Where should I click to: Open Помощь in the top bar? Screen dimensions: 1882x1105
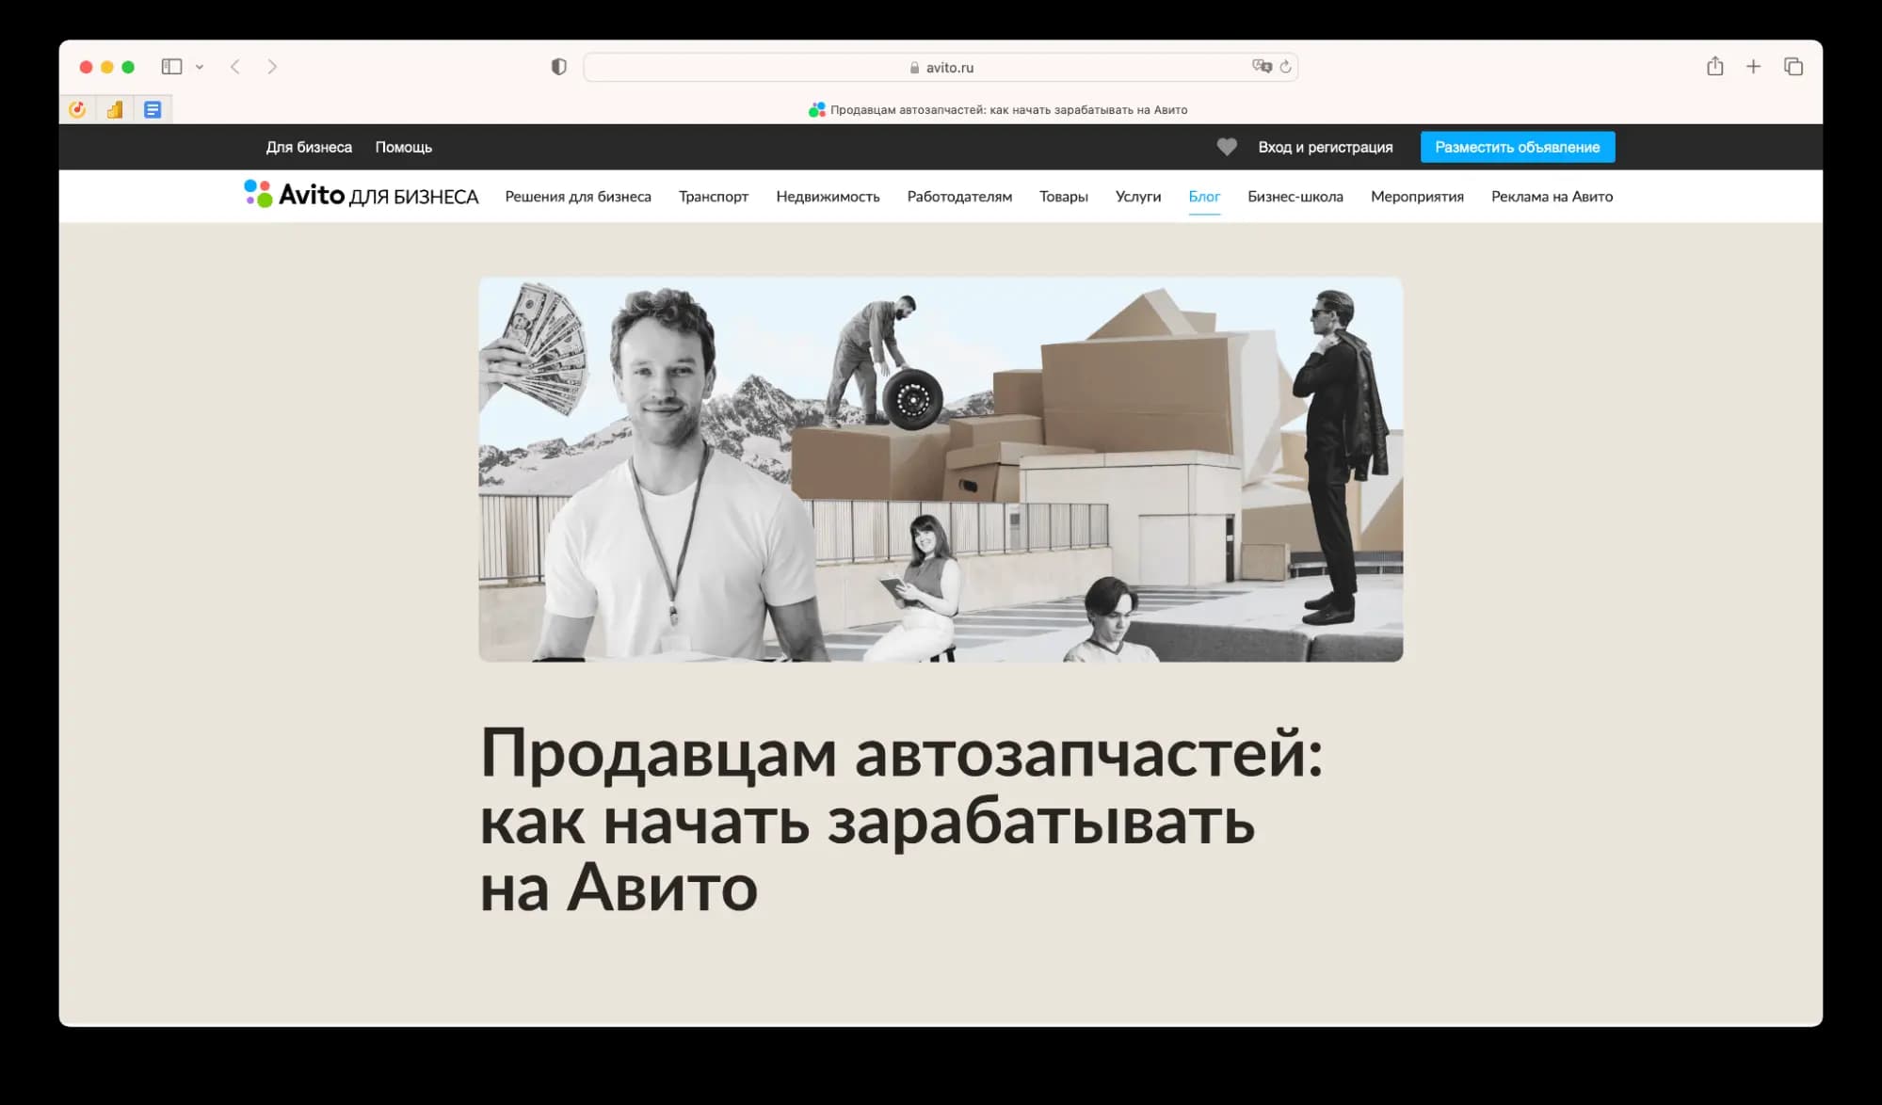404,147
